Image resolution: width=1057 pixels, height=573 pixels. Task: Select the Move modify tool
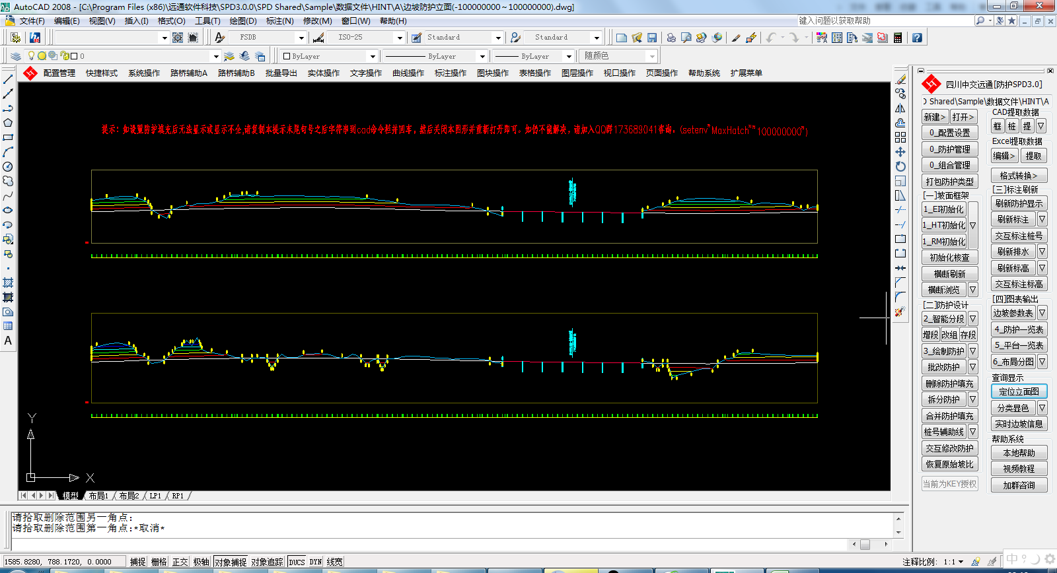900,152
